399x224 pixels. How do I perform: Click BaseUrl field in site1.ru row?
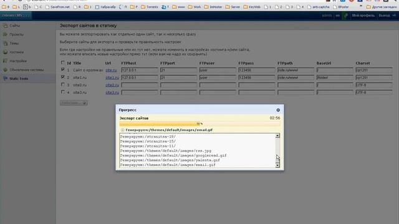(335, 77)
